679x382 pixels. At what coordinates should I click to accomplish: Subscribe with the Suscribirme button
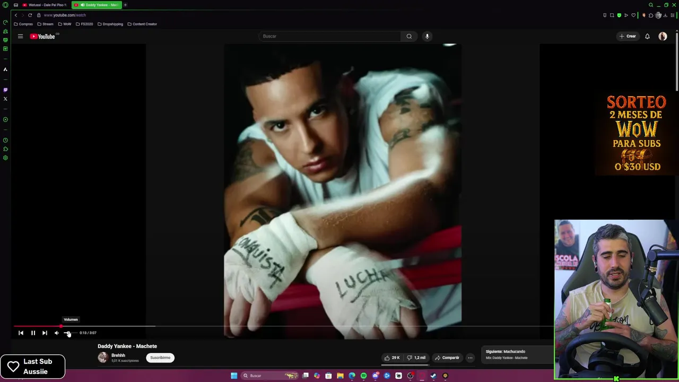(x=160, y=358)
